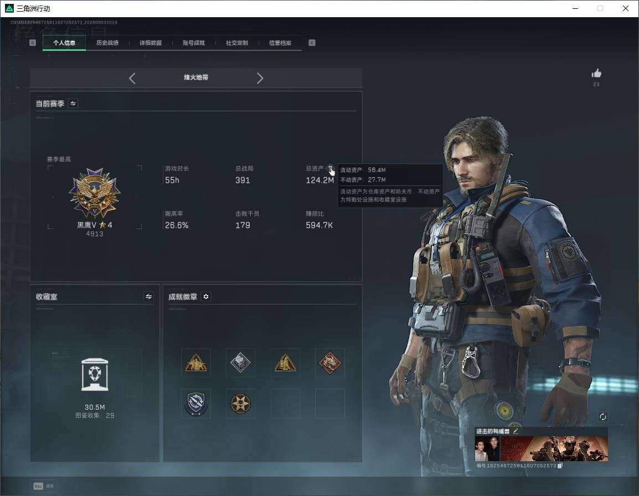The image size is (639, 496).
Task: Open the 收藏室 display case icon
Action: (95, 374)
